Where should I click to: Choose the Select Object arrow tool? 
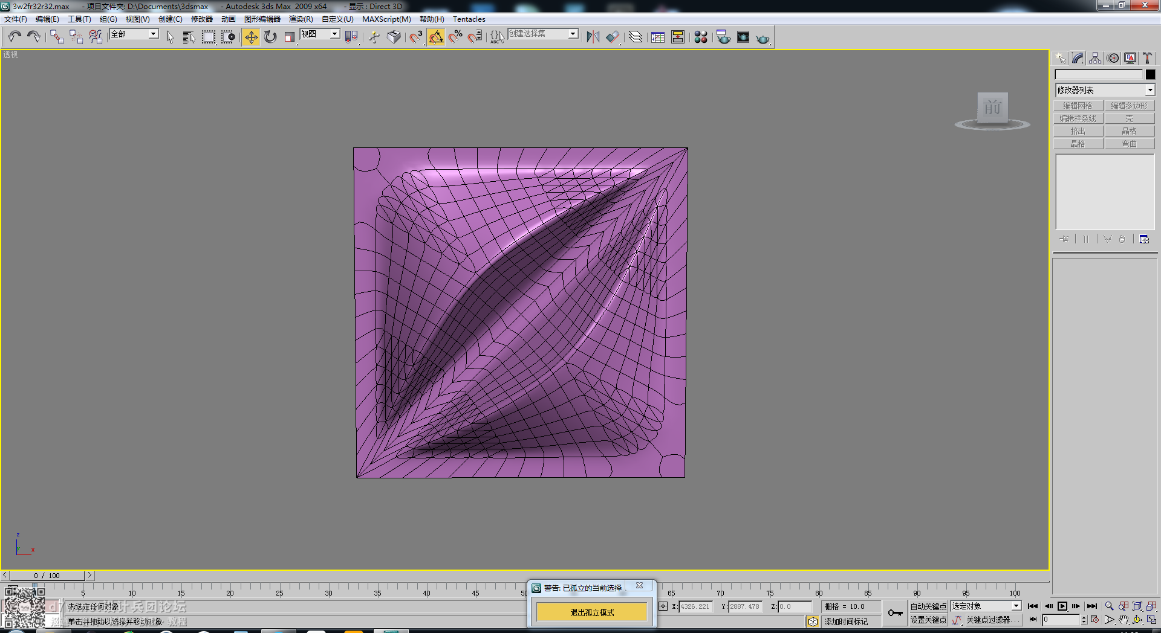click(x=170, y=37)
